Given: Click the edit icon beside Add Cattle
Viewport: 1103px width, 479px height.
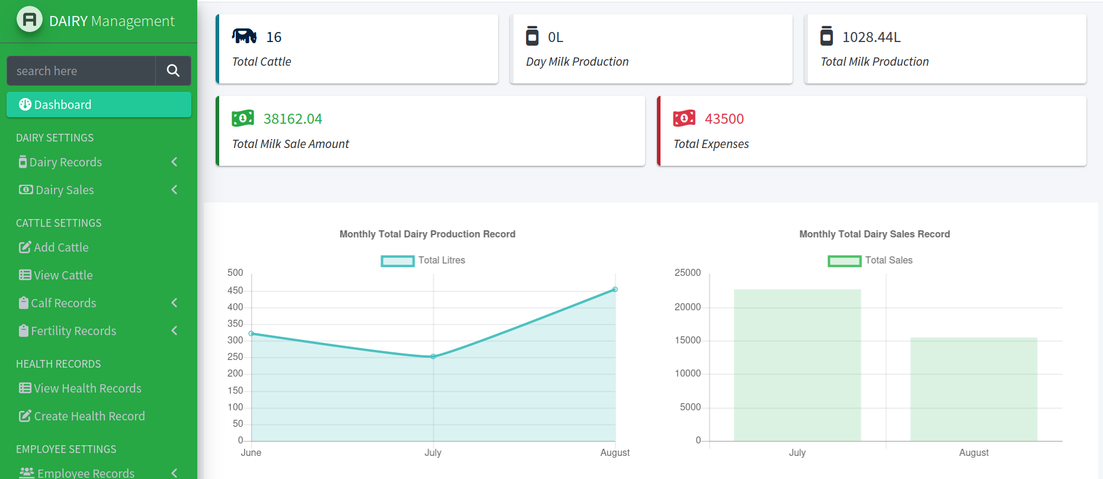Looking at the screenshot, I should click(x=25, y=247).
